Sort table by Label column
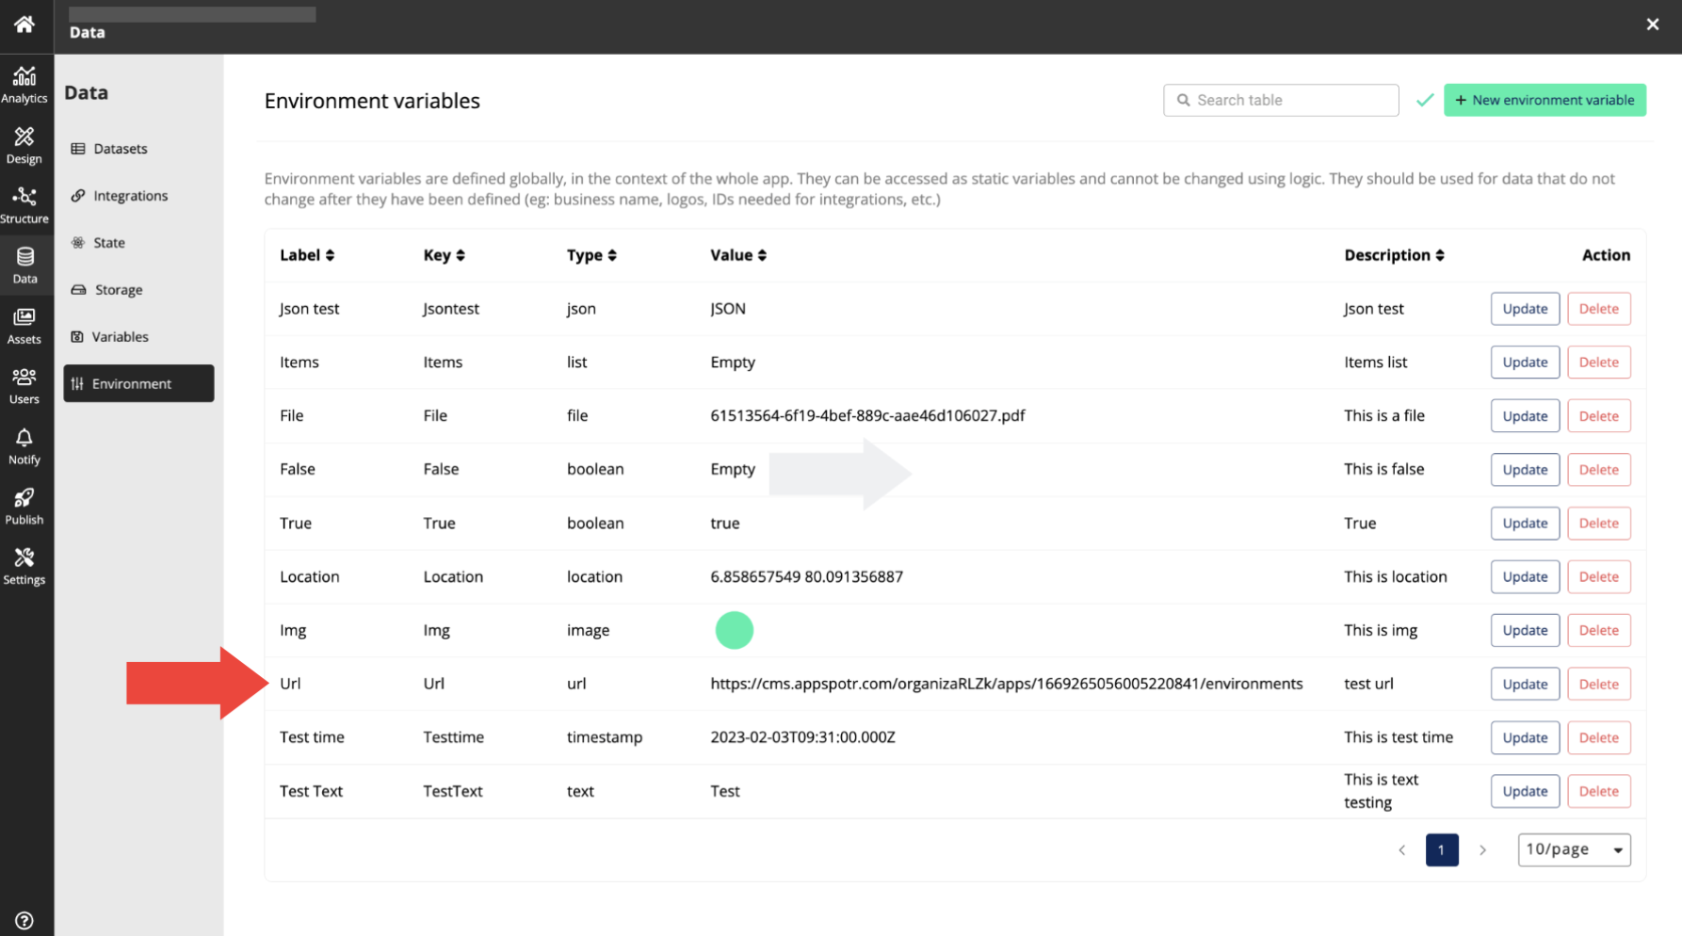Screen dimensions: 1682x936 pos(307,255)
